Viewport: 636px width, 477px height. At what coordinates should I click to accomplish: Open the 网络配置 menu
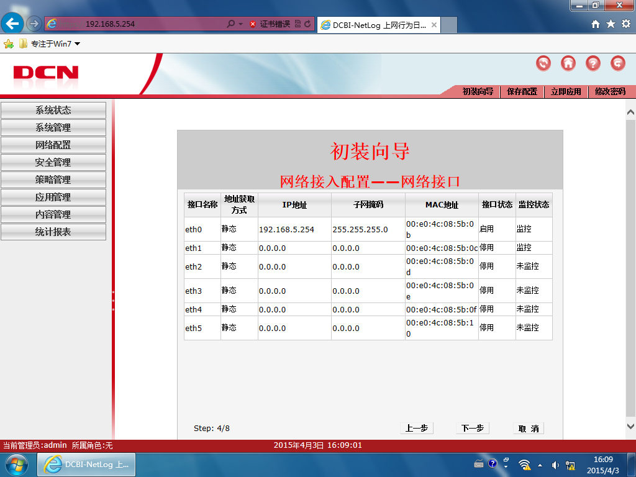pos(53,145)
